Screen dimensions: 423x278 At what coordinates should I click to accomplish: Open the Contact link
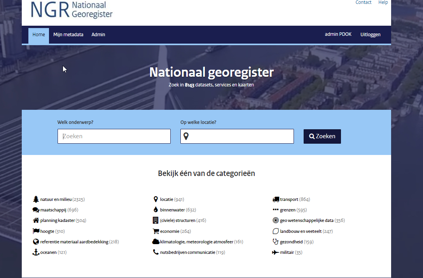pos(364,2)
